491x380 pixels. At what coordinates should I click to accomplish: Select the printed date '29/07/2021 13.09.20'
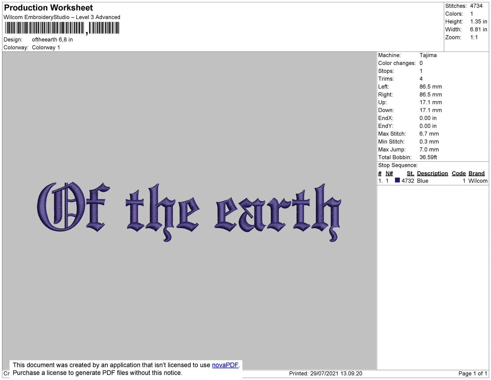[336, 374]
